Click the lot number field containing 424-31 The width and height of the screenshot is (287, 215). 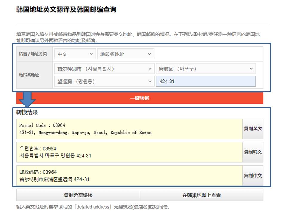tap(206, 81)
